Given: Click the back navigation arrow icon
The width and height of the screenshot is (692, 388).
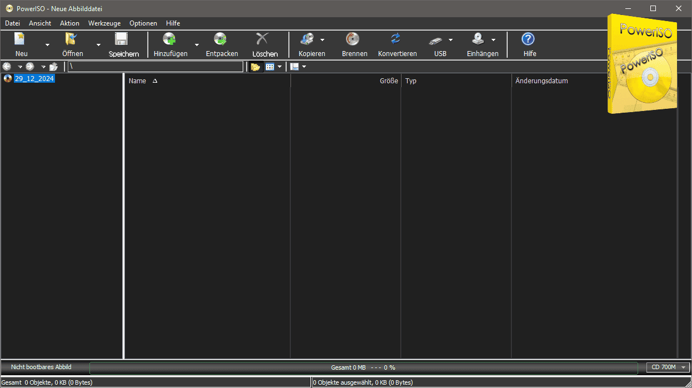Looking at the screenshot, I should click(7, 67).
